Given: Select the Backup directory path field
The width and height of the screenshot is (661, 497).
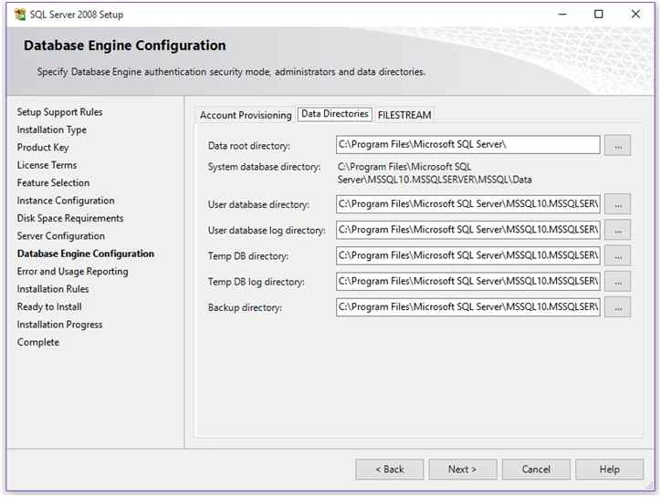Looking at the screenshot, I should (468, 307).
